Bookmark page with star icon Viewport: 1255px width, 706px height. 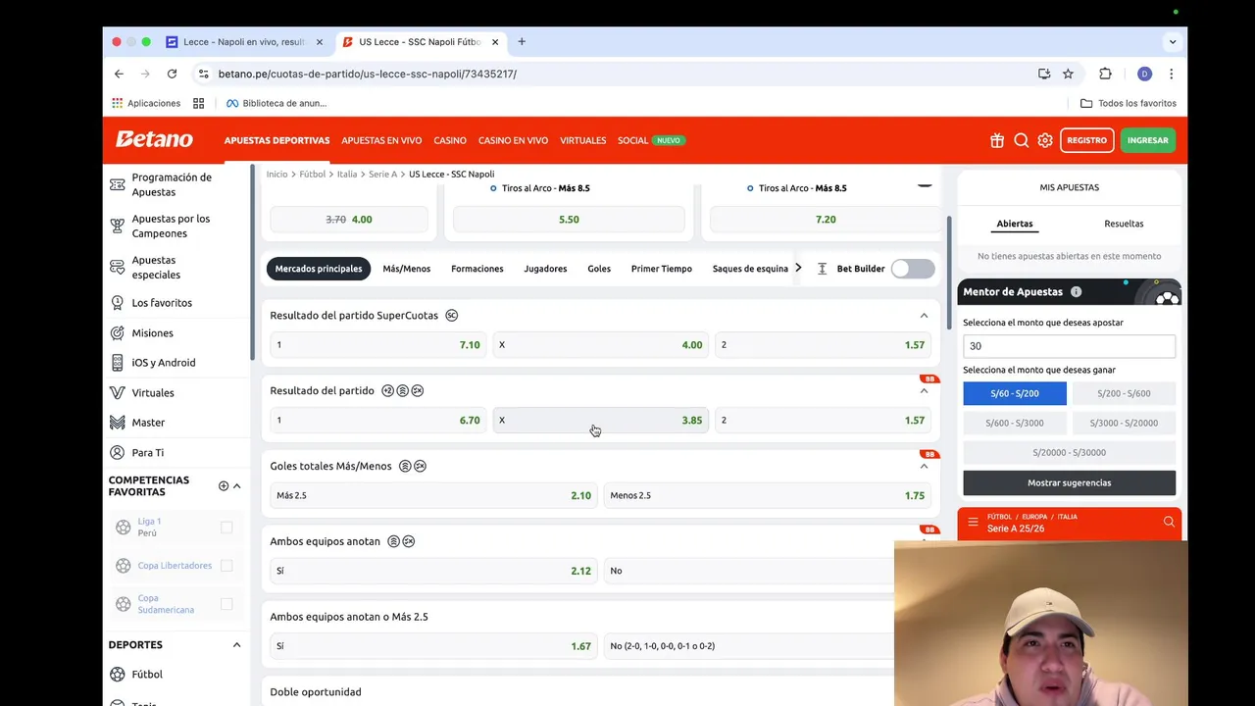[1068, 74]
